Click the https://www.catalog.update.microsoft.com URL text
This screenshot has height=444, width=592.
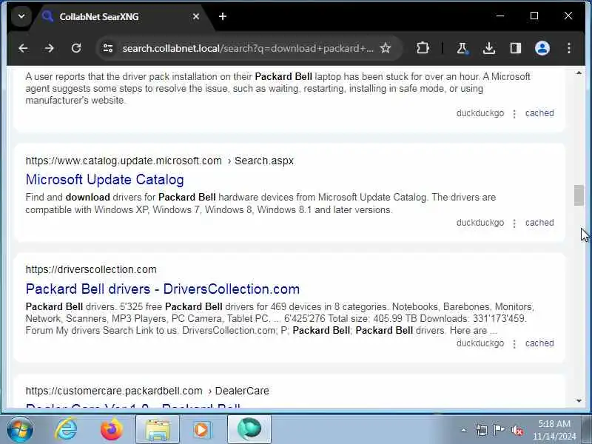click(124, 161)
